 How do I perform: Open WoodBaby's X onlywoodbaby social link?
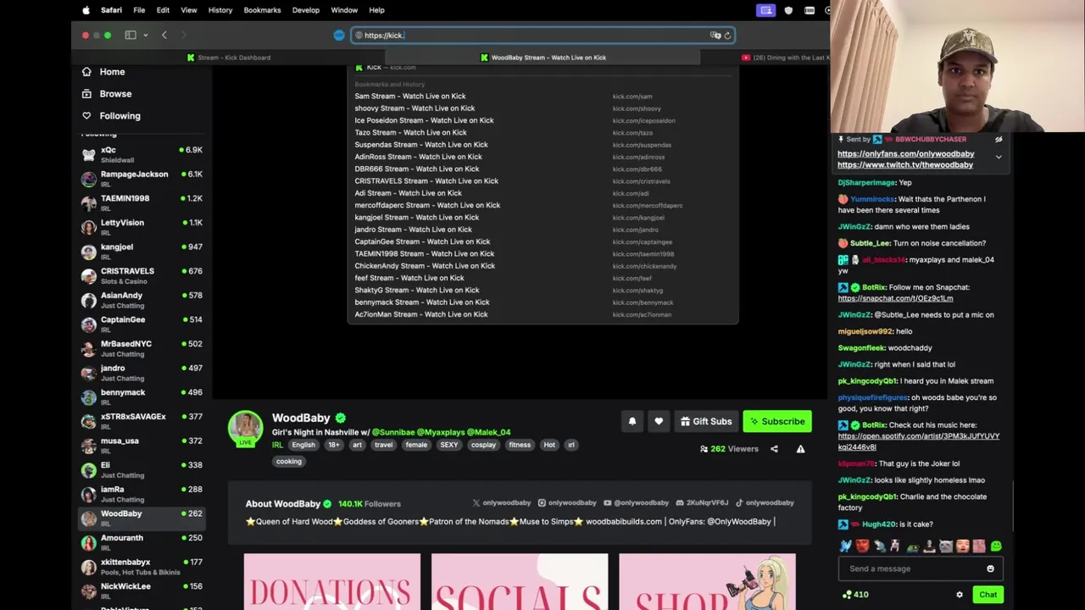(501, 503)
